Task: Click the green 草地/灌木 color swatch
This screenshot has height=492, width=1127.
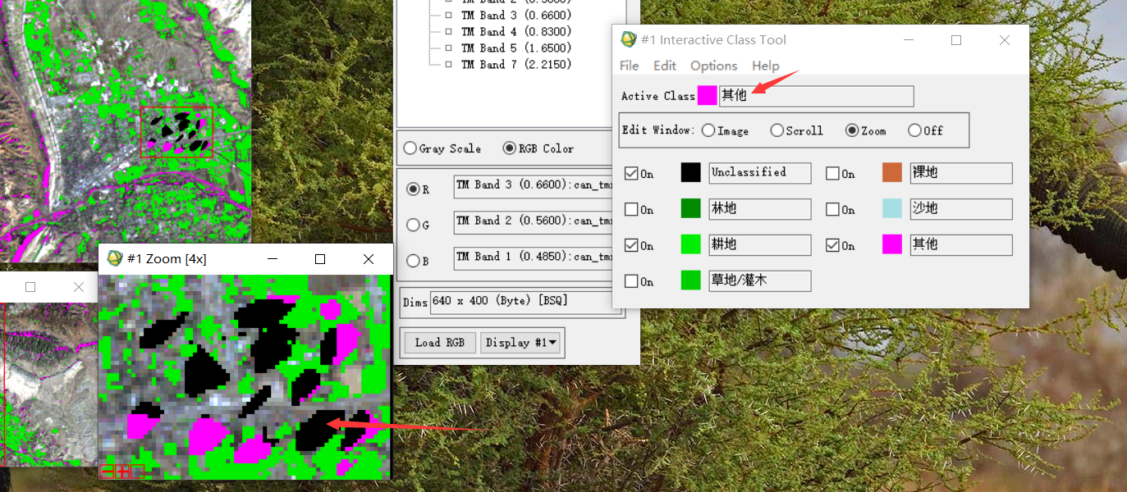Action: (691, 280)
